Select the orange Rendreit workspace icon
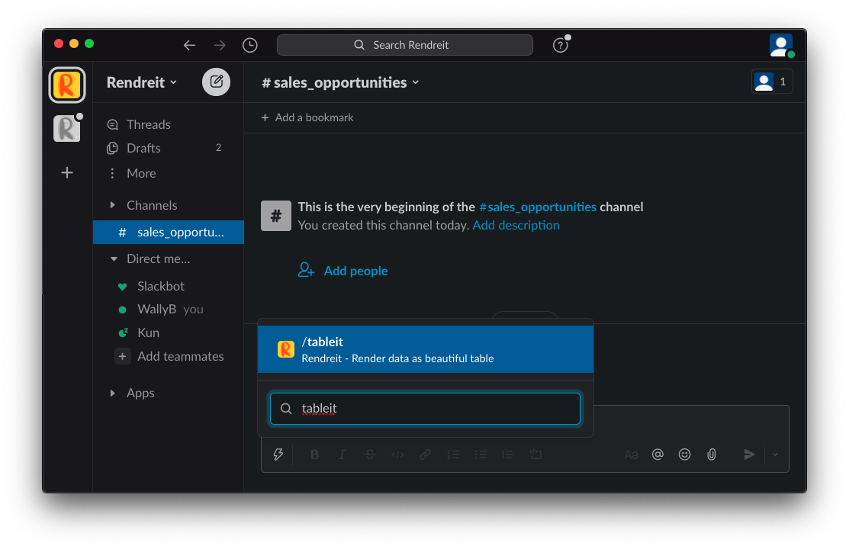Screen dimensions: 849x549 click(x=67, y=85)
